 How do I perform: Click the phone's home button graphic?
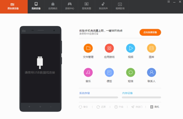click(40, 106)
